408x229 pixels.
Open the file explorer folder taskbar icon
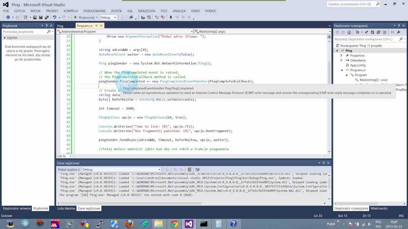click(x=159, y=224)
